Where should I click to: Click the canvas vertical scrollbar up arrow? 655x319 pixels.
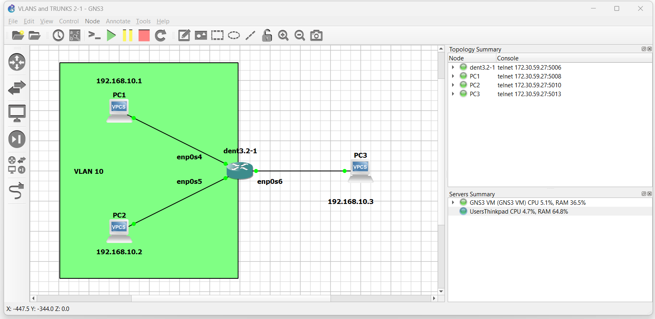pyautogui.click(x=441, y=49)
